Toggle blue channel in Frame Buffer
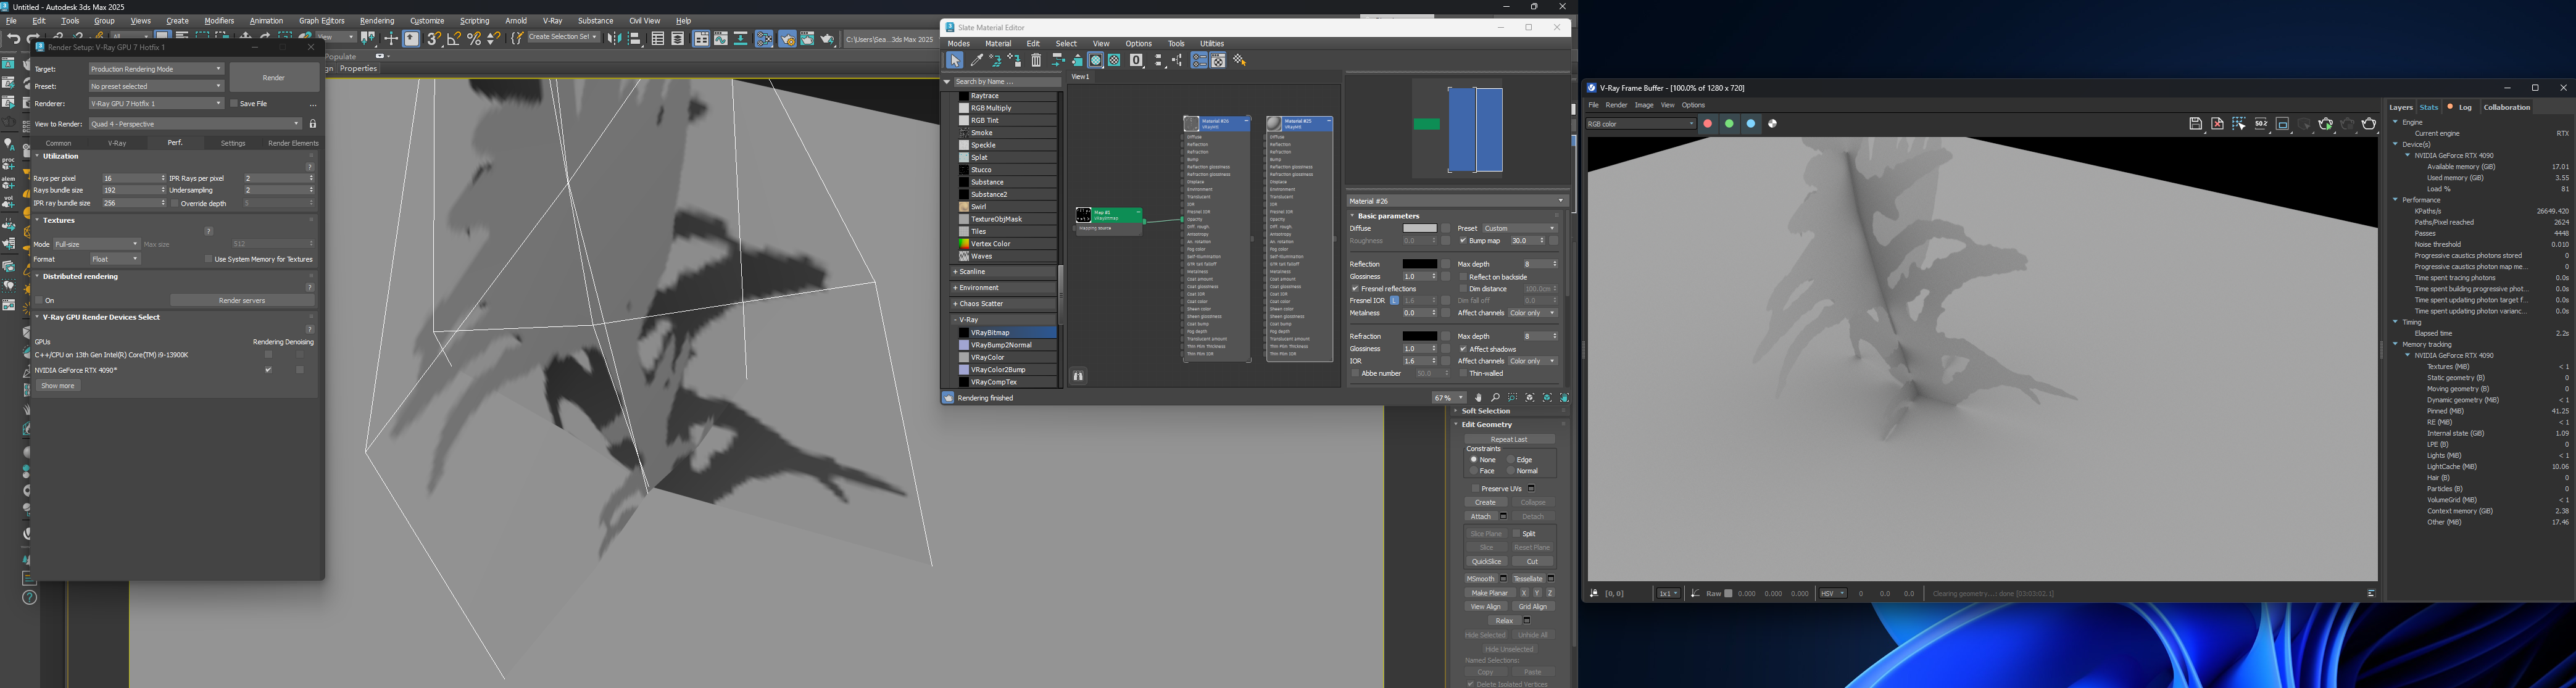Screen dimensions: 2576x688 (1751, 124)
